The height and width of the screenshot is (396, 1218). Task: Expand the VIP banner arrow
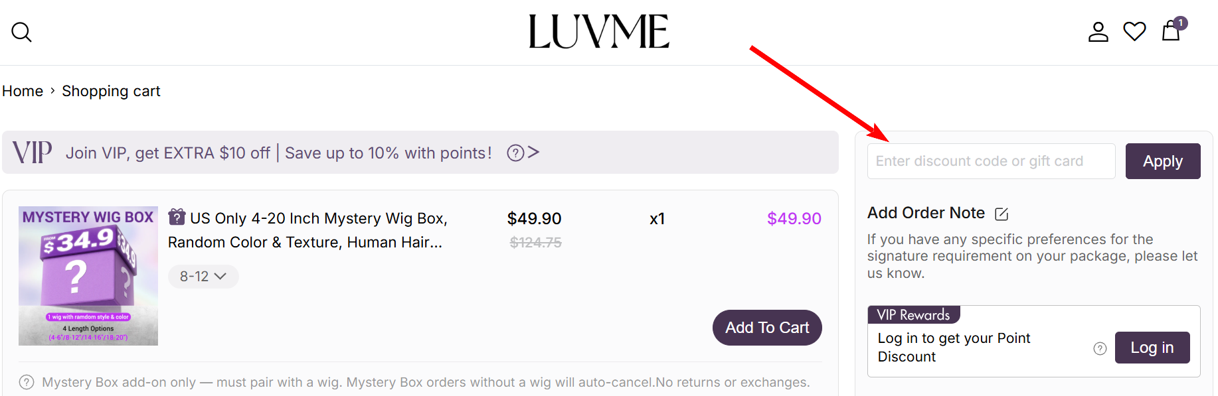pos(533,153)
